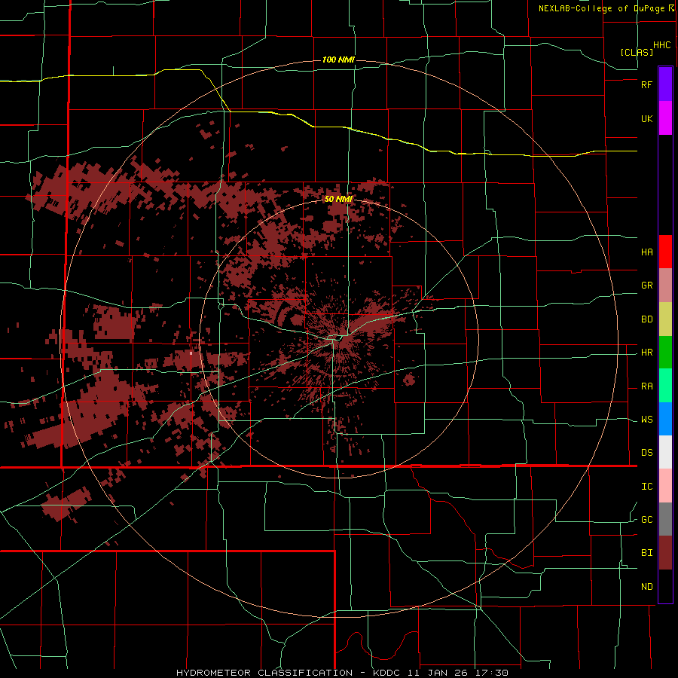
Task: Click the dark red BI legend block
Action: [665, 553]
